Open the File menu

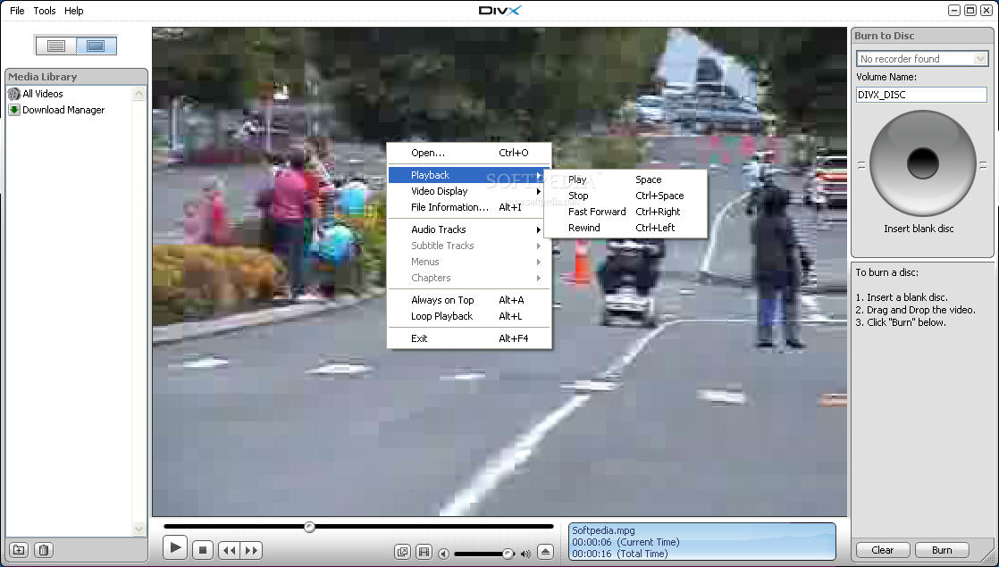point(17,11)
